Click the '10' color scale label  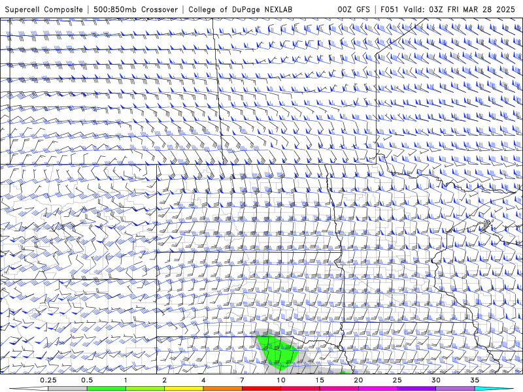281,380
